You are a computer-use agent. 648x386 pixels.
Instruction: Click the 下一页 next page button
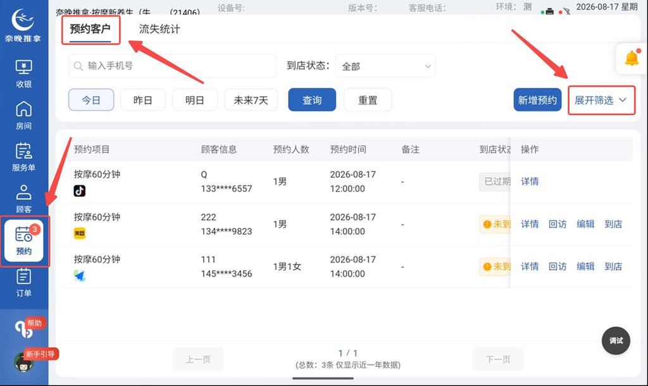point(498,359)
